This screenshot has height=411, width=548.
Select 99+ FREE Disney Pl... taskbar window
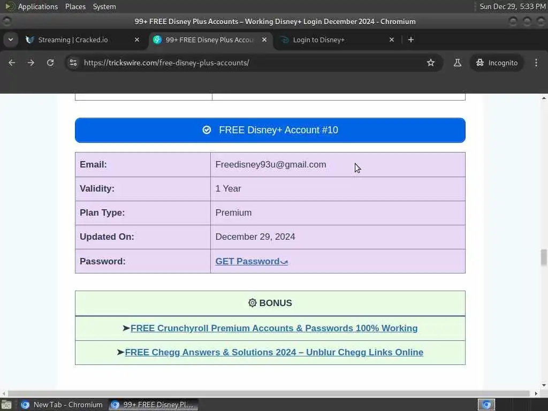(x=153, y=405)
